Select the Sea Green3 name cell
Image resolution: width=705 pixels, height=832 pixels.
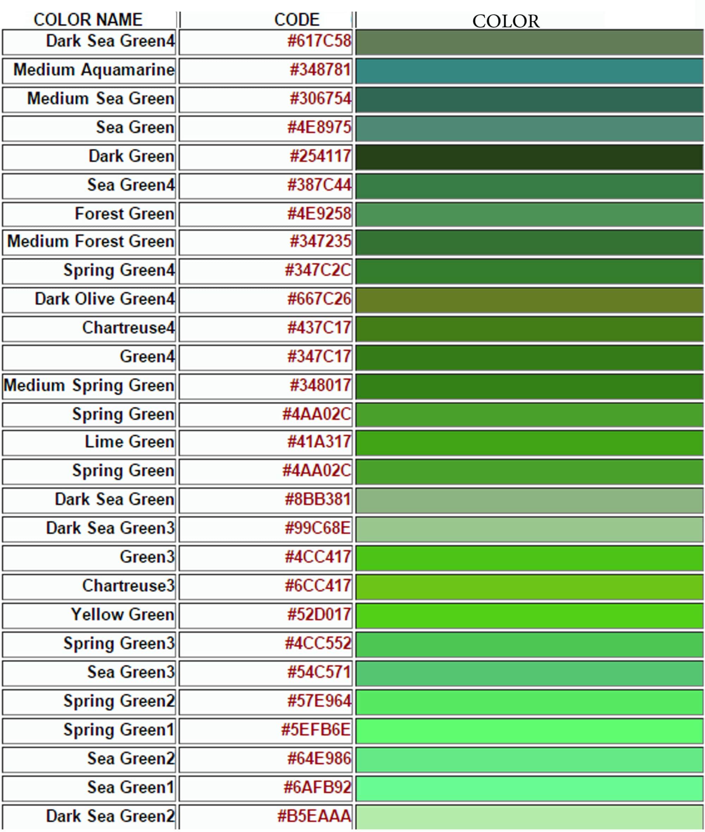pos(131,672)
